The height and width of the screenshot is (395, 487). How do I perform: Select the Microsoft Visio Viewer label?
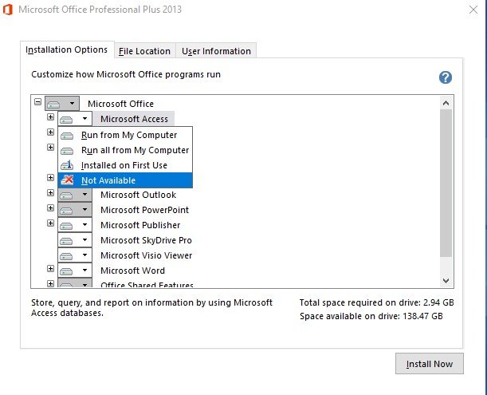147,255
